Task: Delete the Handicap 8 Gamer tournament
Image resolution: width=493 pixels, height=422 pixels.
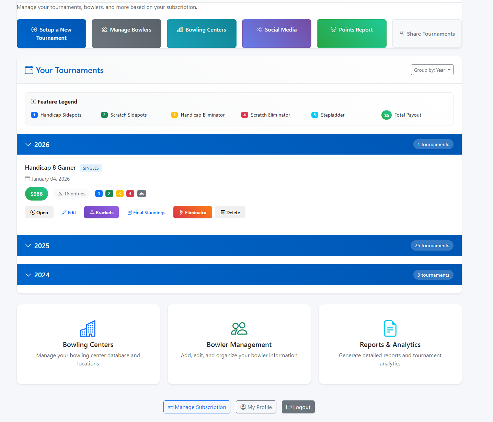Action: [230, 213]
